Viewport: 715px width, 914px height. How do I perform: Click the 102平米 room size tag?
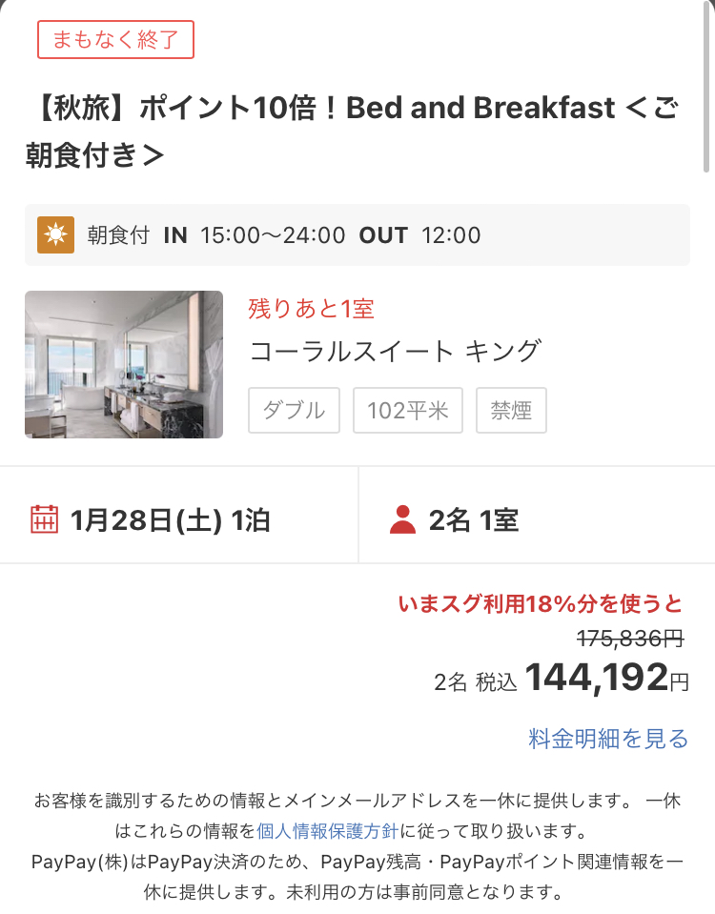coord(408,411)
